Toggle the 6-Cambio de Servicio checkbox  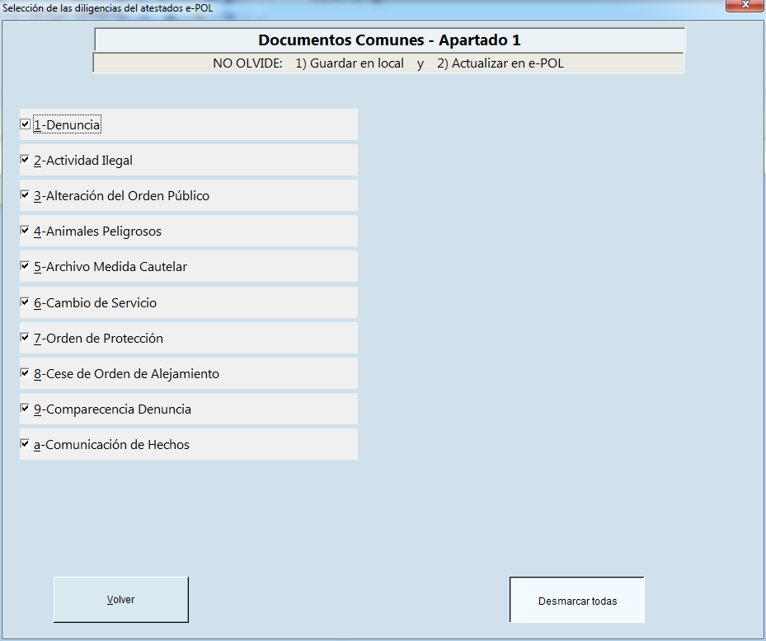pyautogui.click(x=26, y=302)
